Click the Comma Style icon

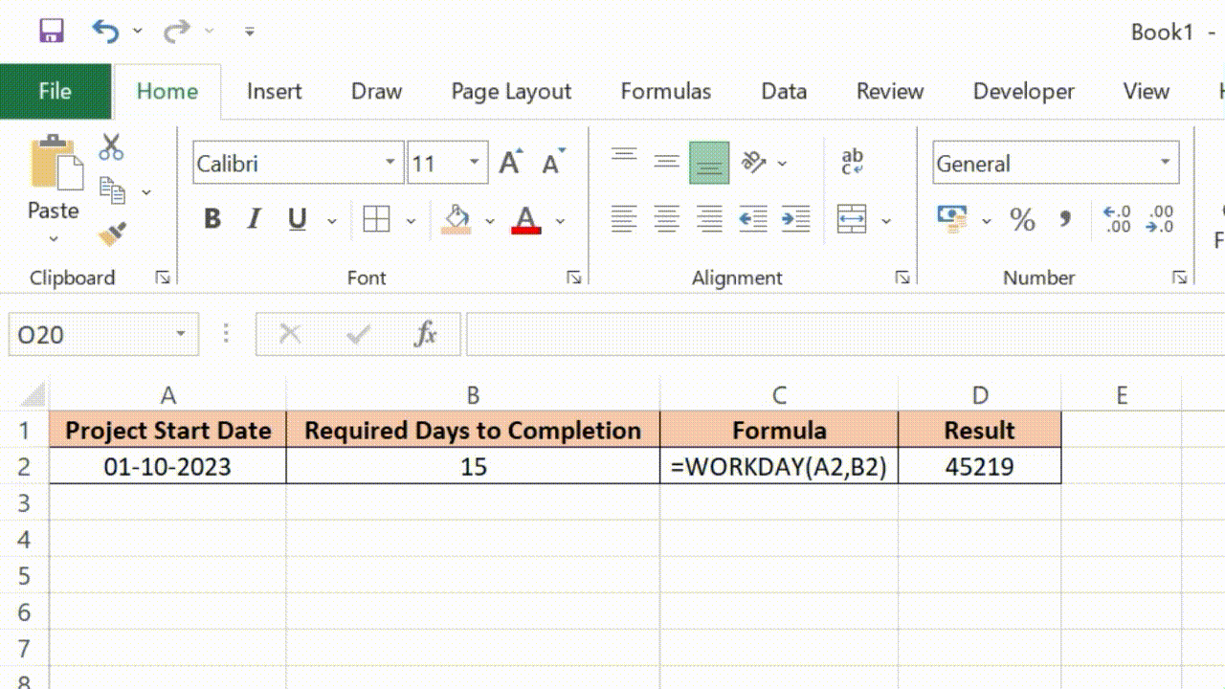1065,219
